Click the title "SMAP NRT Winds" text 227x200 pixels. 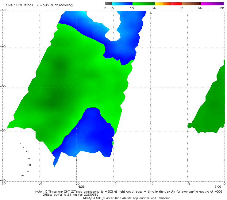[20, 5]
